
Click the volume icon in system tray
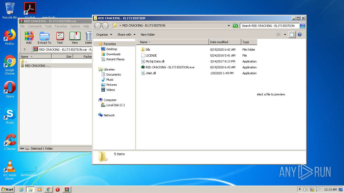tap(306, 190)
